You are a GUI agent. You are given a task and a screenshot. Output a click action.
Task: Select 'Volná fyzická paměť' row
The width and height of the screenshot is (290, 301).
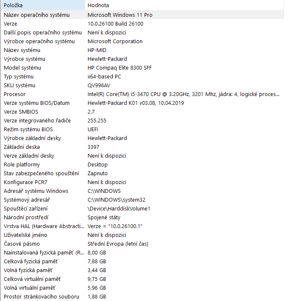tap(142, 271)
